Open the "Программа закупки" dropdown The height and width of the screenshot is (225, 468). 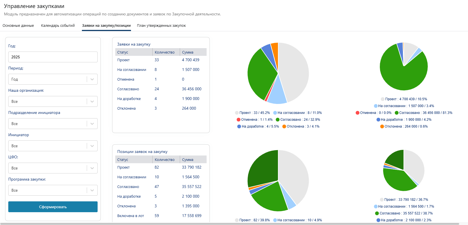(53, 190)
